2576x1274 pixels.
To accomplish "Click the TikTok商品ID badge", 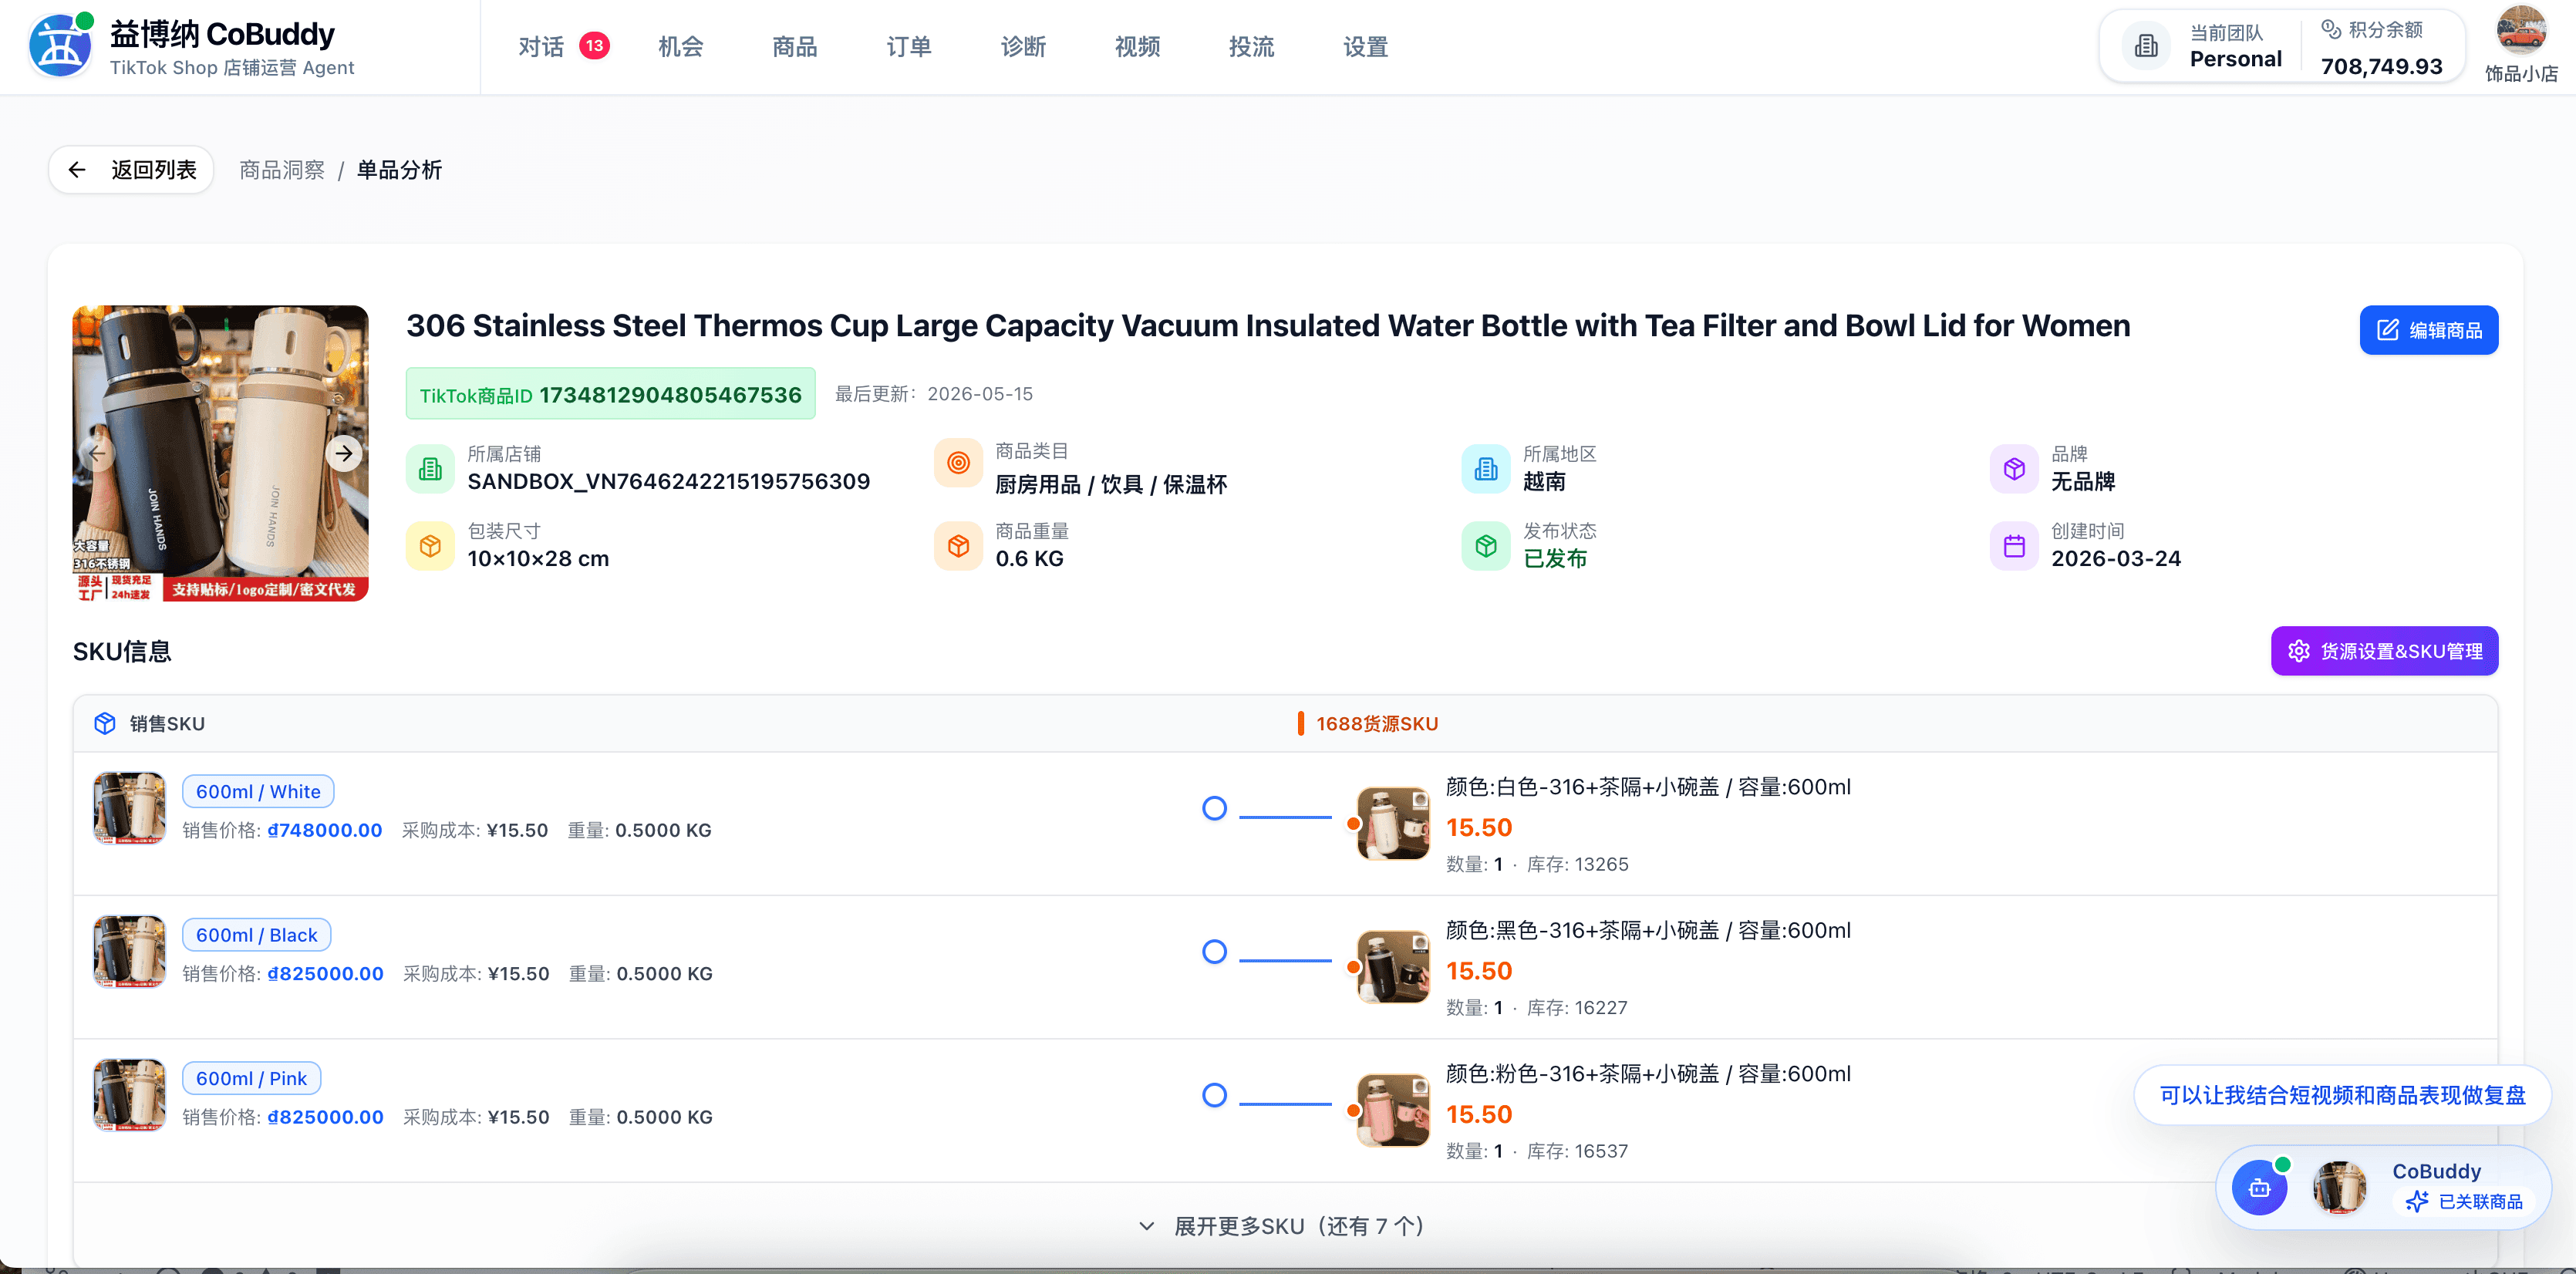I will pos(610,394).
